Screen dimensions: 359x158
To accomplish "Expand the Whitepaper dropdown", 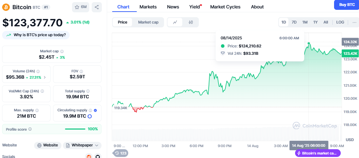I will [x=82, y=145].
